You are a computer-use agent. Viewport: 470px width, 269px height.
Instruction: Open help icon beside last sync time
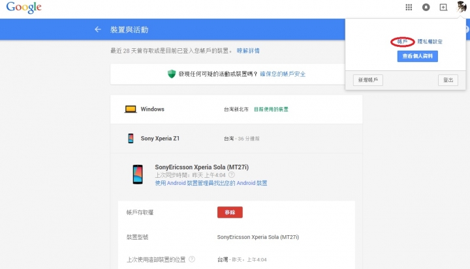coord(232,175)
